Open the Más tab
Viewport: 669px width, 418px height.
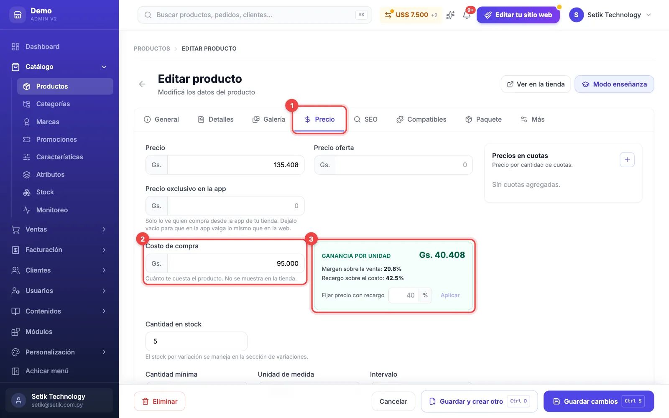533,120
